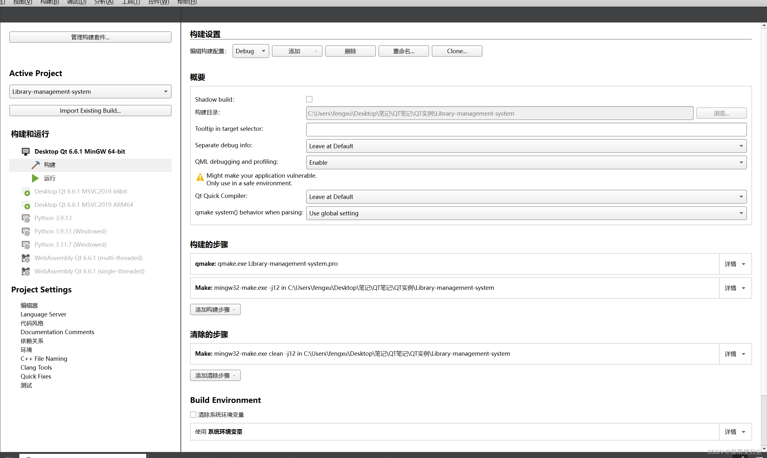Image resolution: width=767 pixels, height=458 pixels.
Task: Open Active Project Library-management-system dropdown
Action: pyautogui.click(x=90, y=92)
